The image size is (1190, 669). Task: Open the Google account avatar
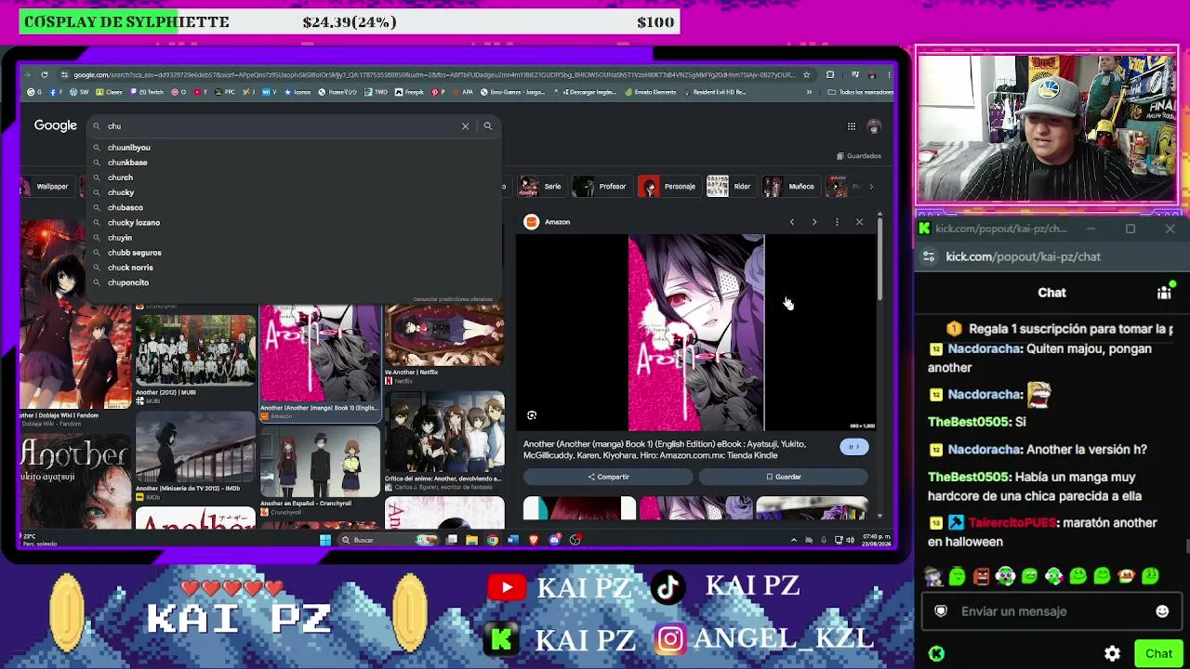(x=874, y=126)
